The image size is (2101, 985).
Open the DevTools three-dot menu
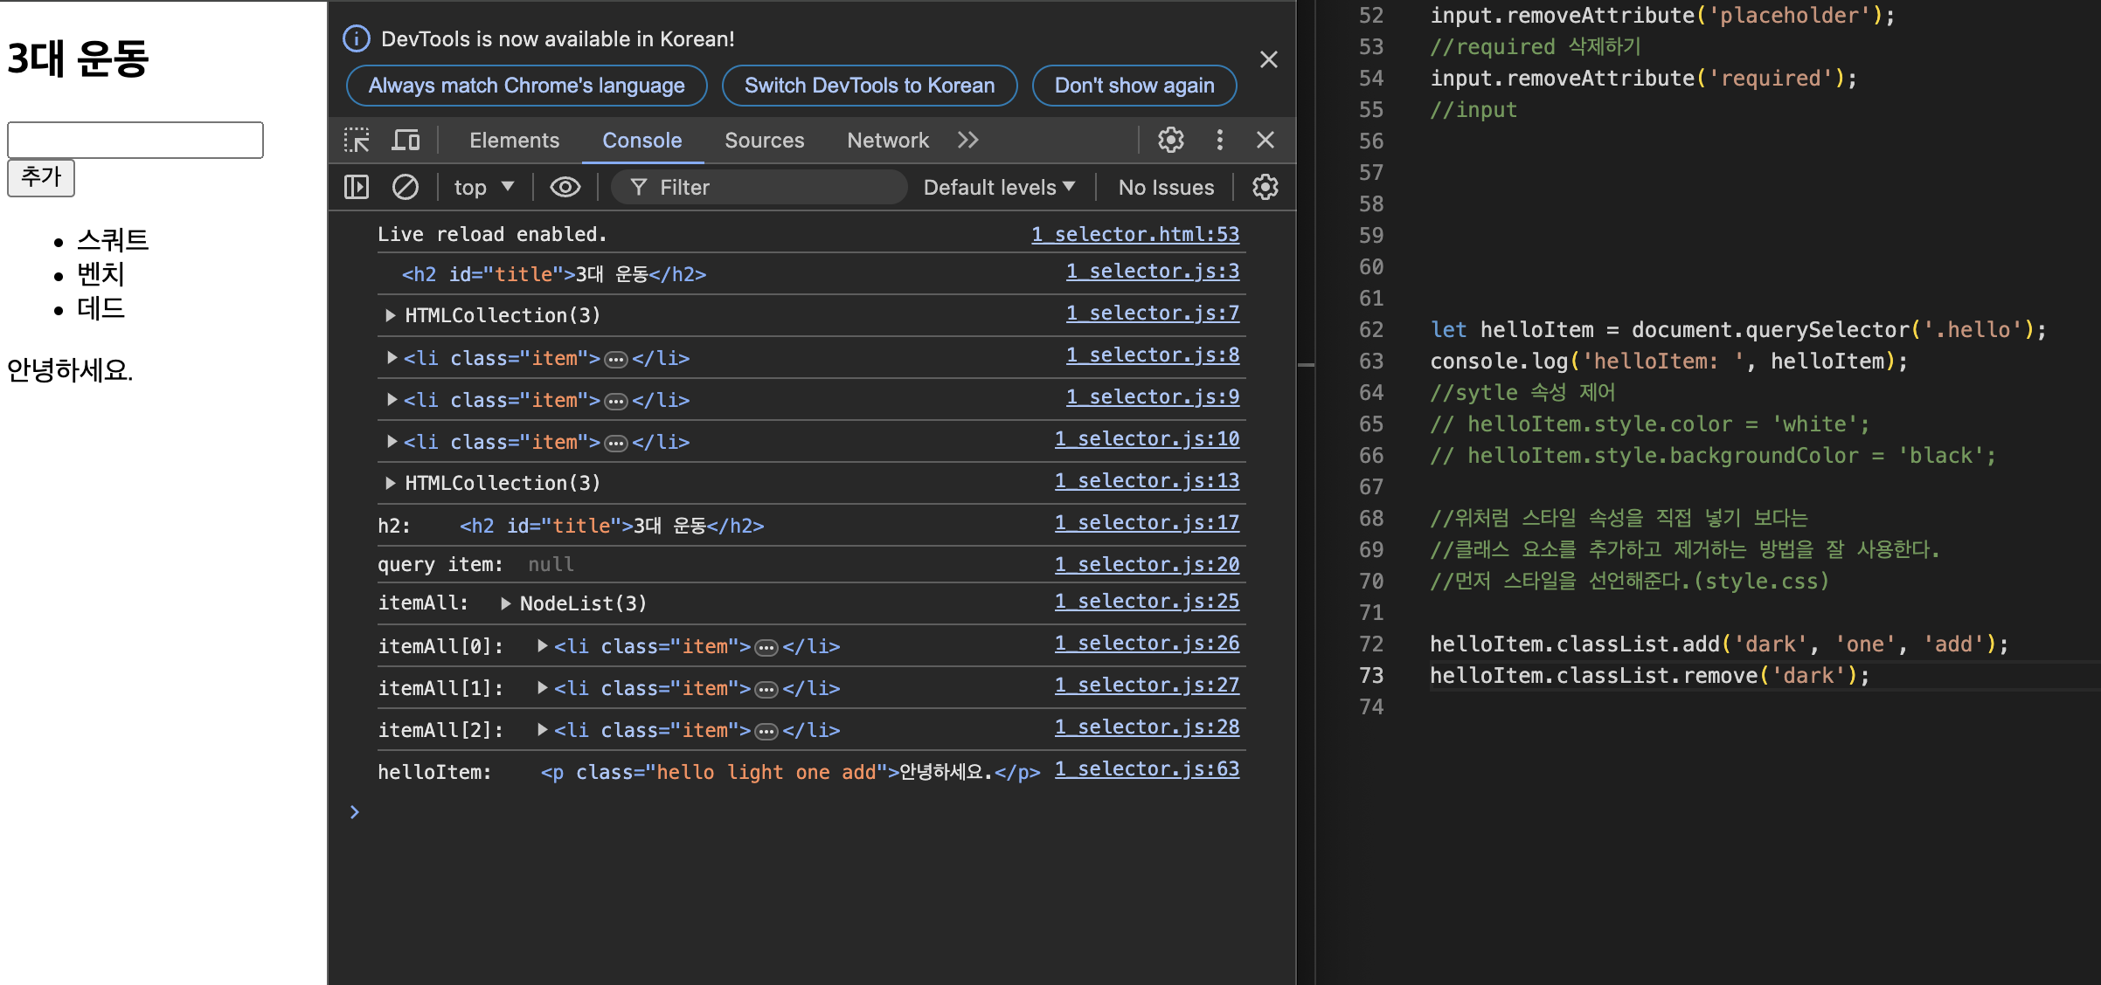click(x=1219, y=140)
